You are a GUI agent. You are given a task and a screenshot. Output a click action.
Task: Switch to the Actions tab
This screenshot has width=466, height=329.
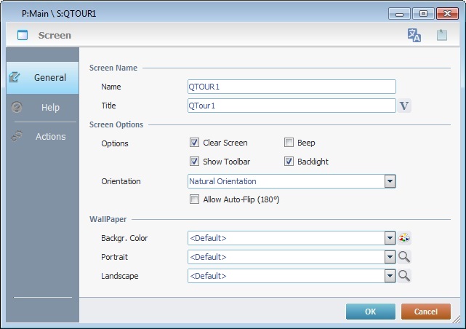click(x=50, y=136)
